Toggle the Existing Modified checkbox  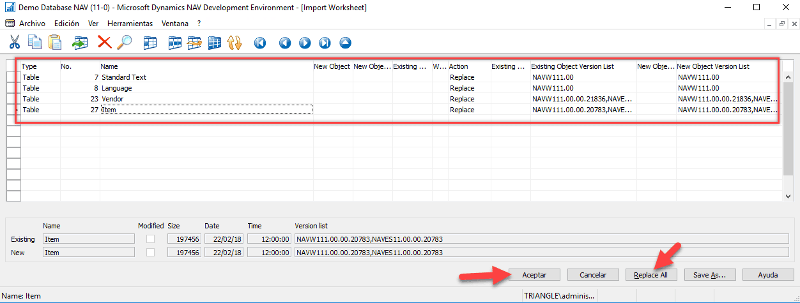pyautogui.click(x=151, y=239)
